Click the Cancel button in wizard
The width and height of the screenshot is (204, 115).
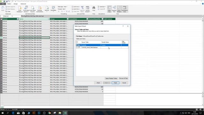pos(124,83)
